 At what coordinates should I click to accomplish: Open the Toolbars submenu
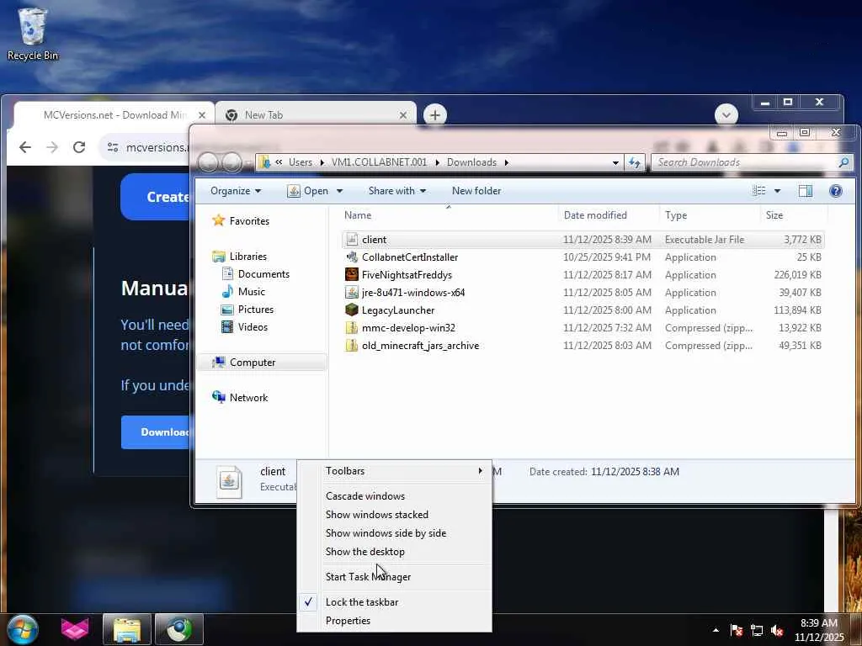(x=394, y=471)
